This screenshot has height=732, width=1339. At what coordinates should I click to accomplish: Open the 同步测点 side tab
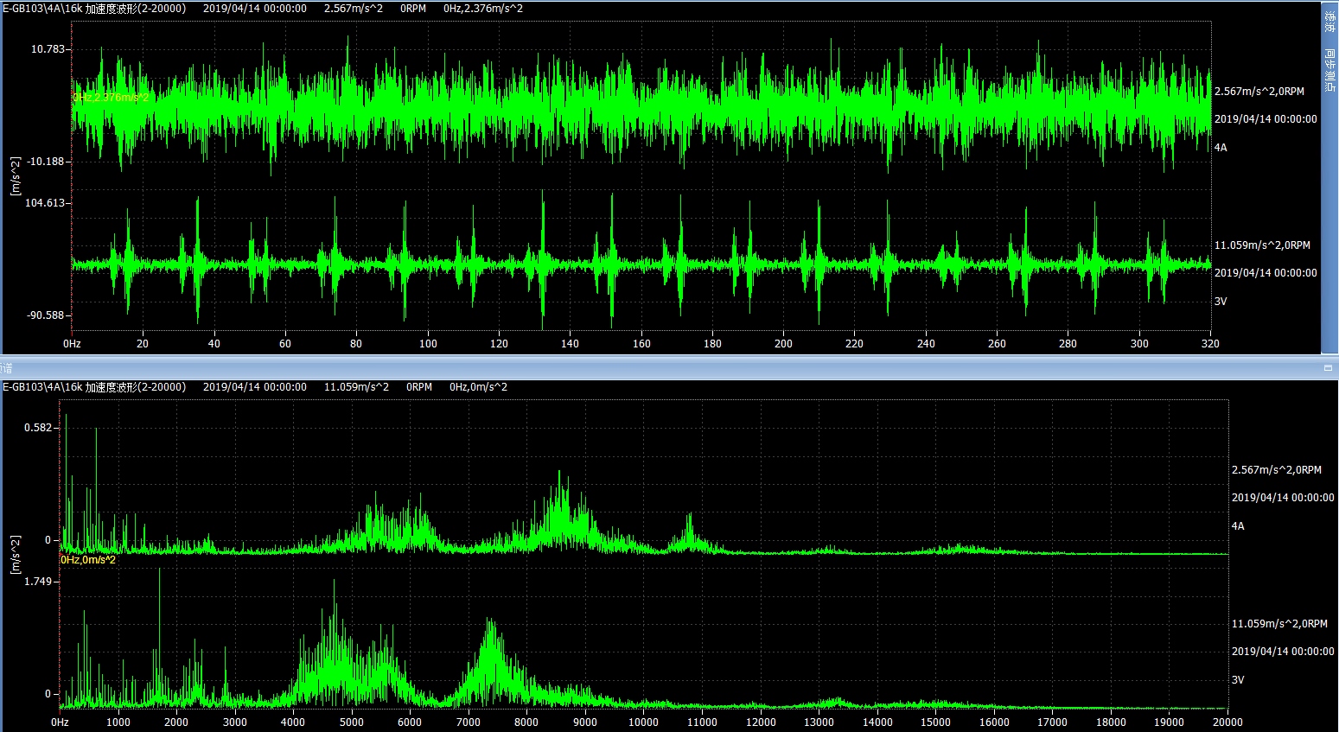pyautogui.click(x=1329, y=71)
